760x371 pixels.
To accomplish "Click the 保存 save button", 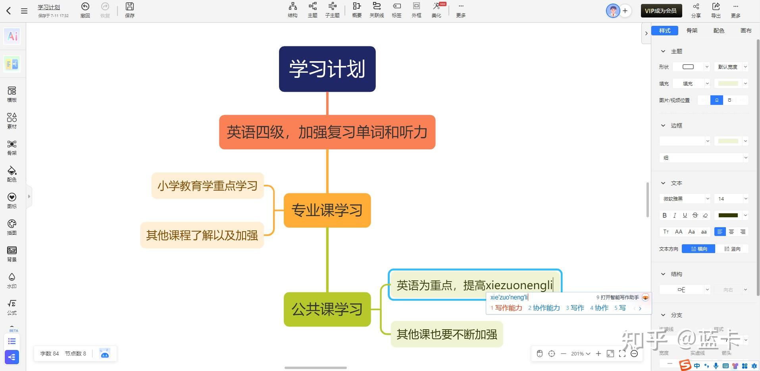I will tap(129, 10).
